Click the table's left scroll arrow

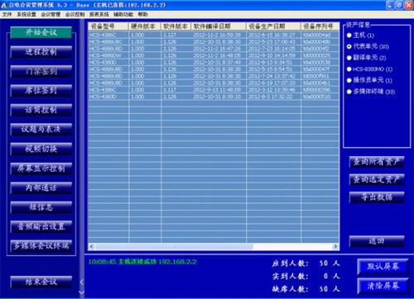click(92, 246)
